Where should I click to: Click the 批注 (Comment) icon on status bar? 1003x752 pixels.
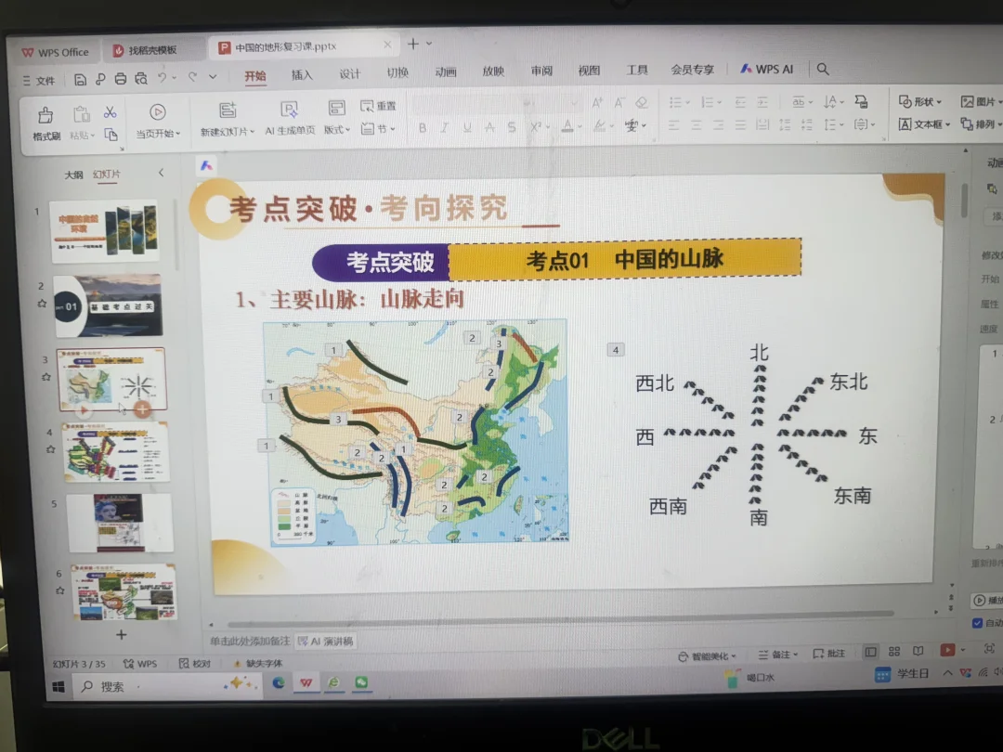tap(832, 651)
